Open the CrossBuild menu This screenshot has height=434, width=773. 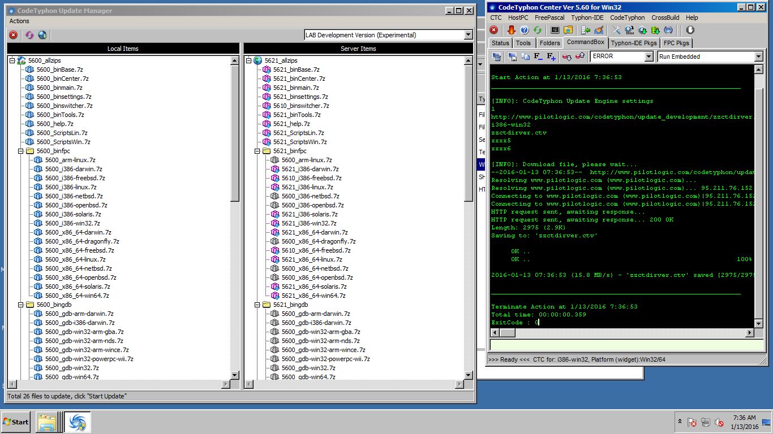pyautogui.click(x=665, y=18)
